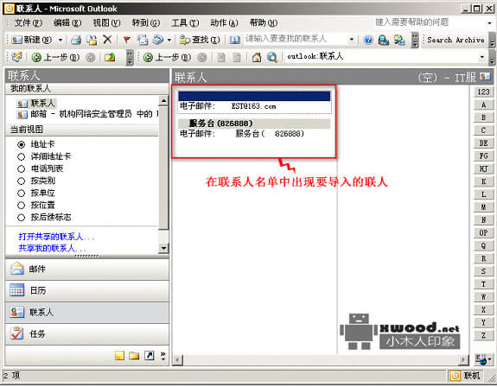The width and height of the screenshot is (497, 387).
Task: Click the 共享我的联系人 link
Action: coord(52,248)
